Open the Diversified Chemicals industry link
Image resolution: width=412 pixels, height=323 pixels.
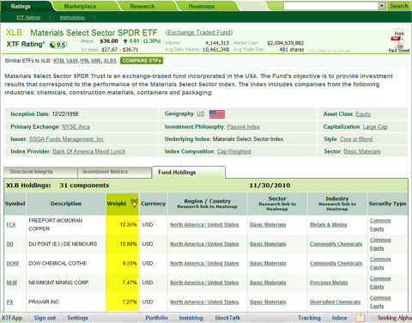[x=335, y=302]
